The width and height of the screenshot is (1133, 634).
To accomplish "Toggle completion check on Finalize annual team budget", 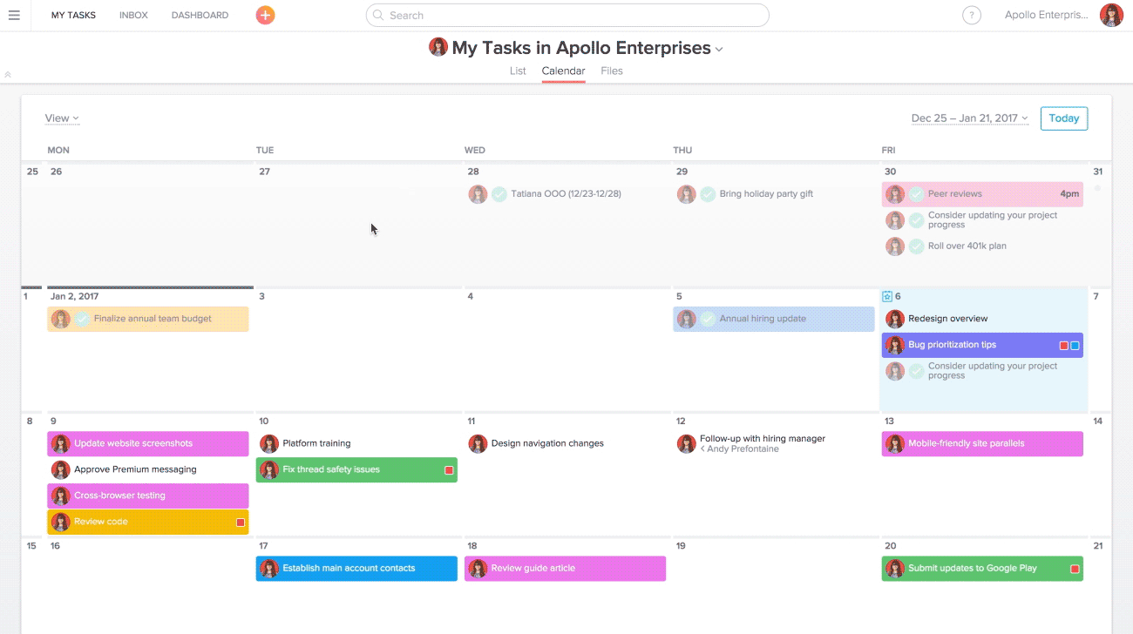I will click(82, 319).
